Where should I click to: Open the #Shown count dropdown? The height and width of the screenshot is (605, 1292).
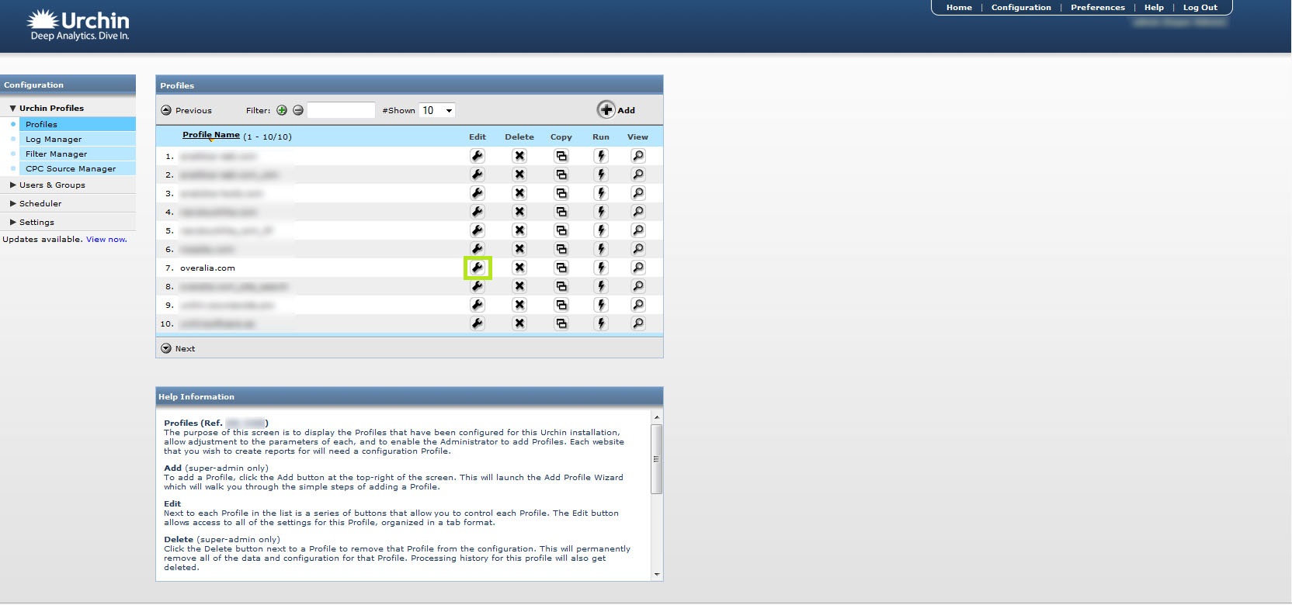(x=436, y=110)
